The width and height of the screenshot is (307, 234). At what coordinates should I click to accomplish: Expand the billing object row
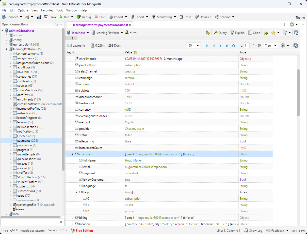73,217
